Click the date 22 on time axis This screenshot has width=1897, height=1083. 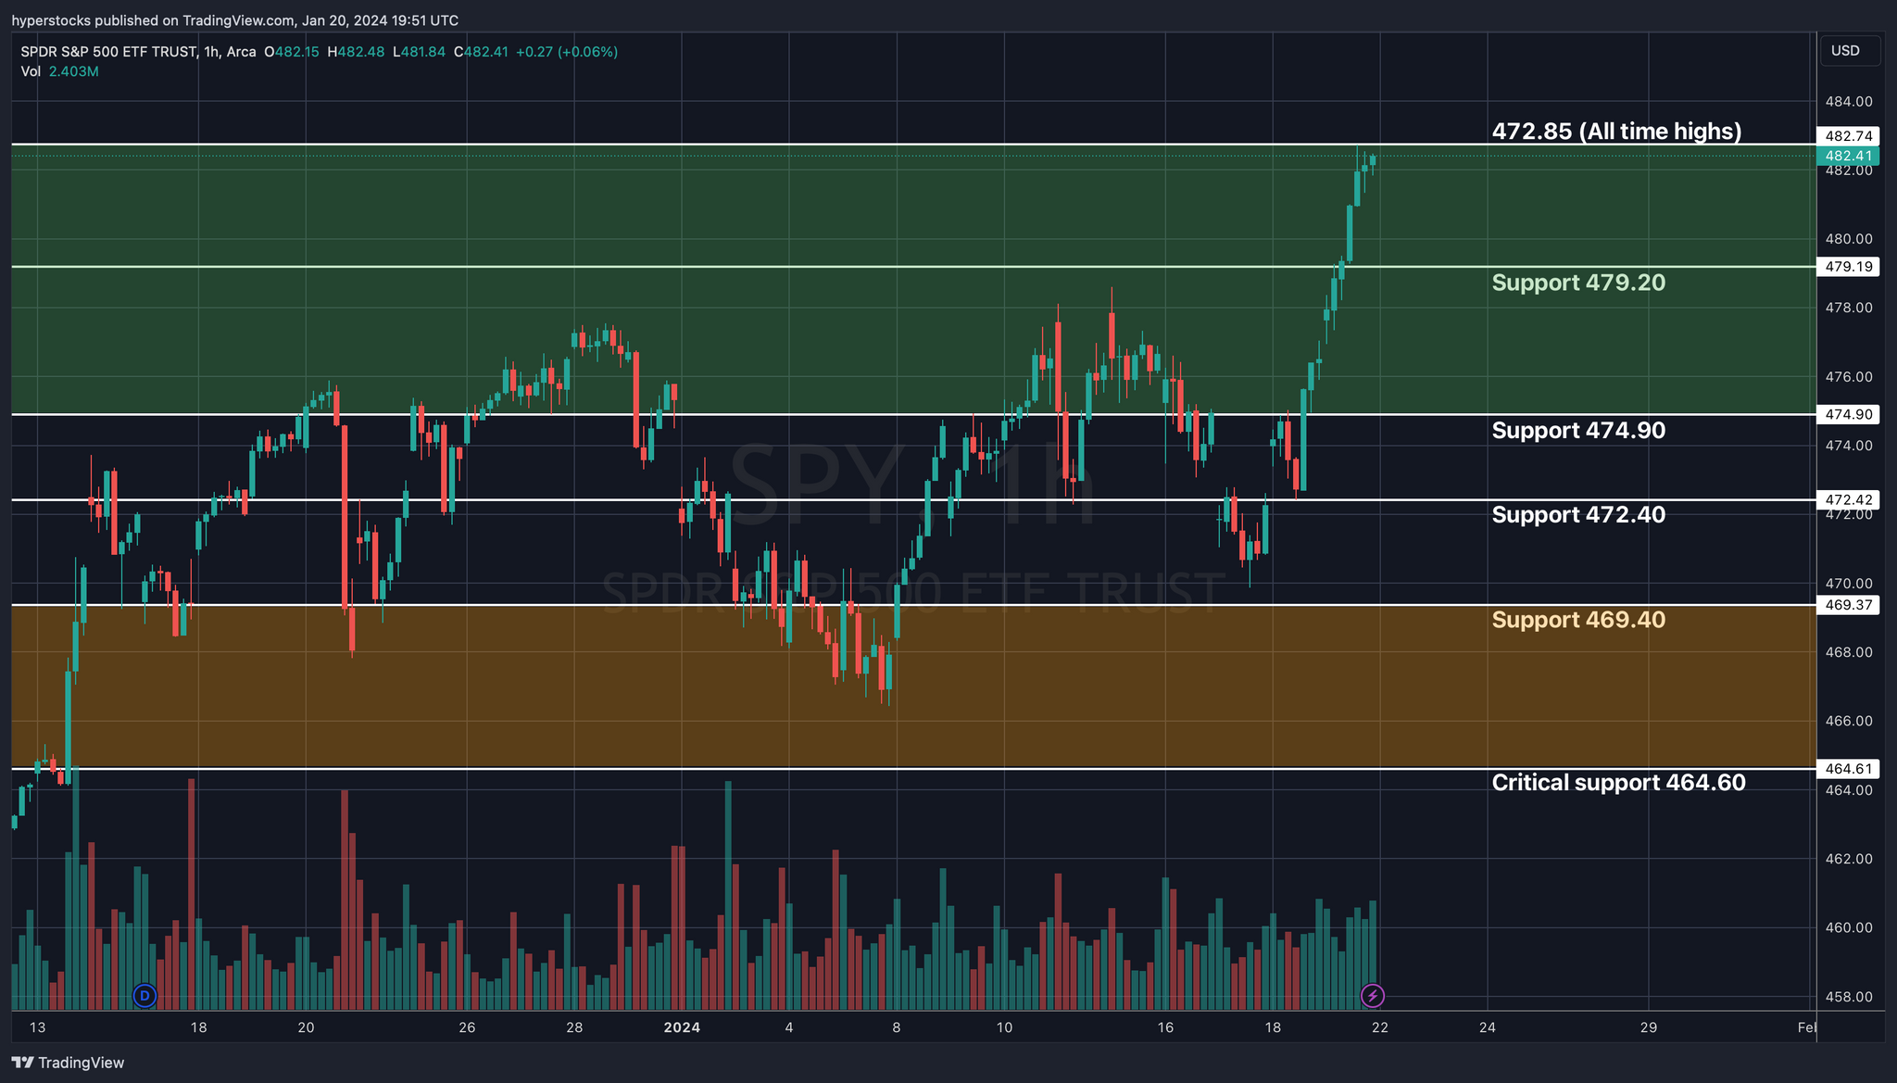coord(1379,1027)
